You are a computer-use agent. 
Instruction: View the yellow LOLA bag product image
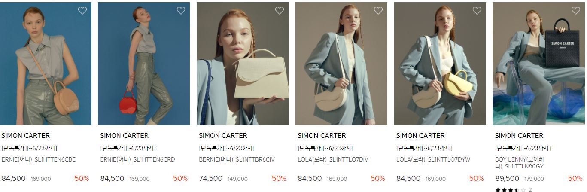pos(440,64)
